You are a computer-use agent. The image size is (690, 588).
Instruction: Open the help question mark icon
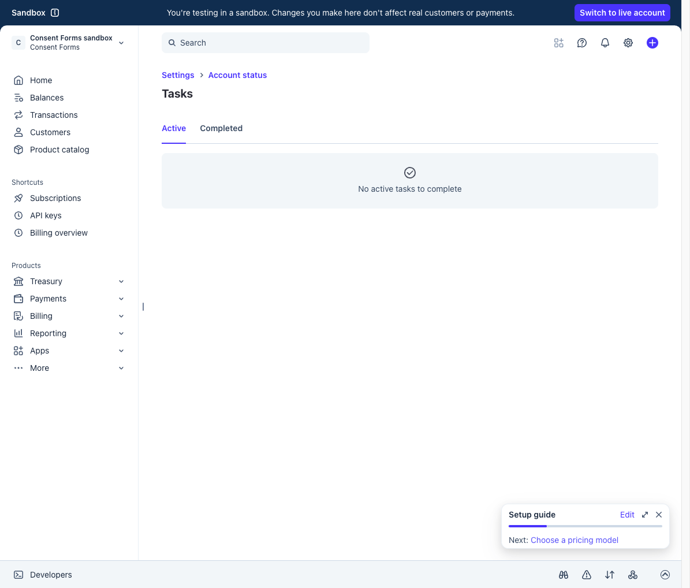pos(582,43)
